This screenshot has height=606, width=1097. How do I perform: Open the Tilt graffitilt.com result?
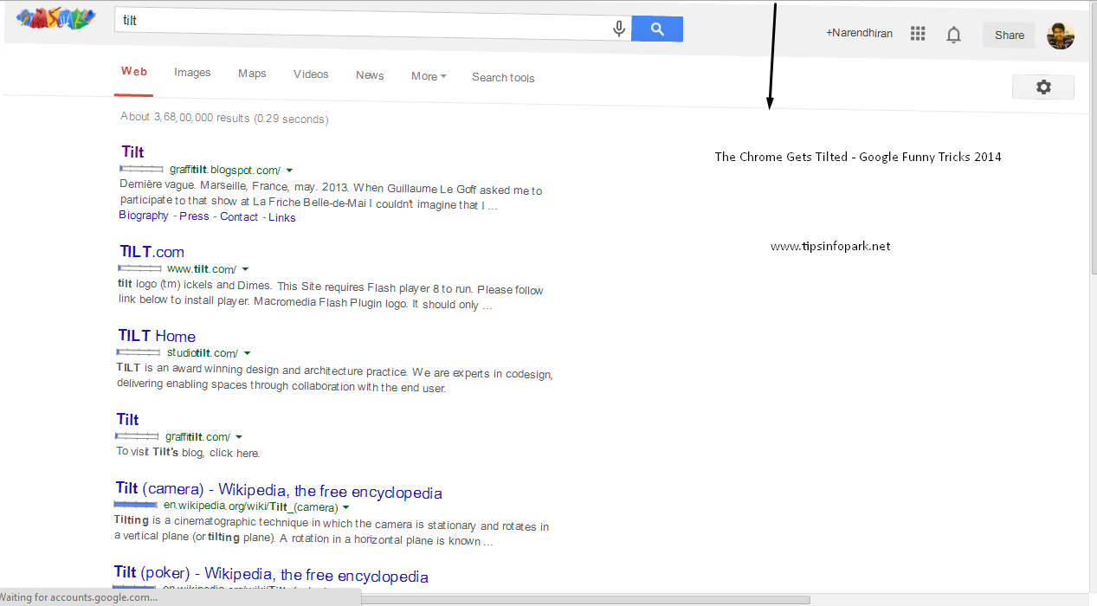coord(127,420)
